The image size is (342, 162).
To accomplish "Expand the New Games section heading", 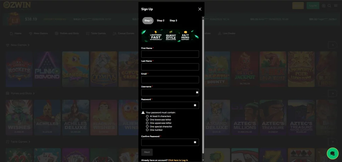I will tap(18, 45).
